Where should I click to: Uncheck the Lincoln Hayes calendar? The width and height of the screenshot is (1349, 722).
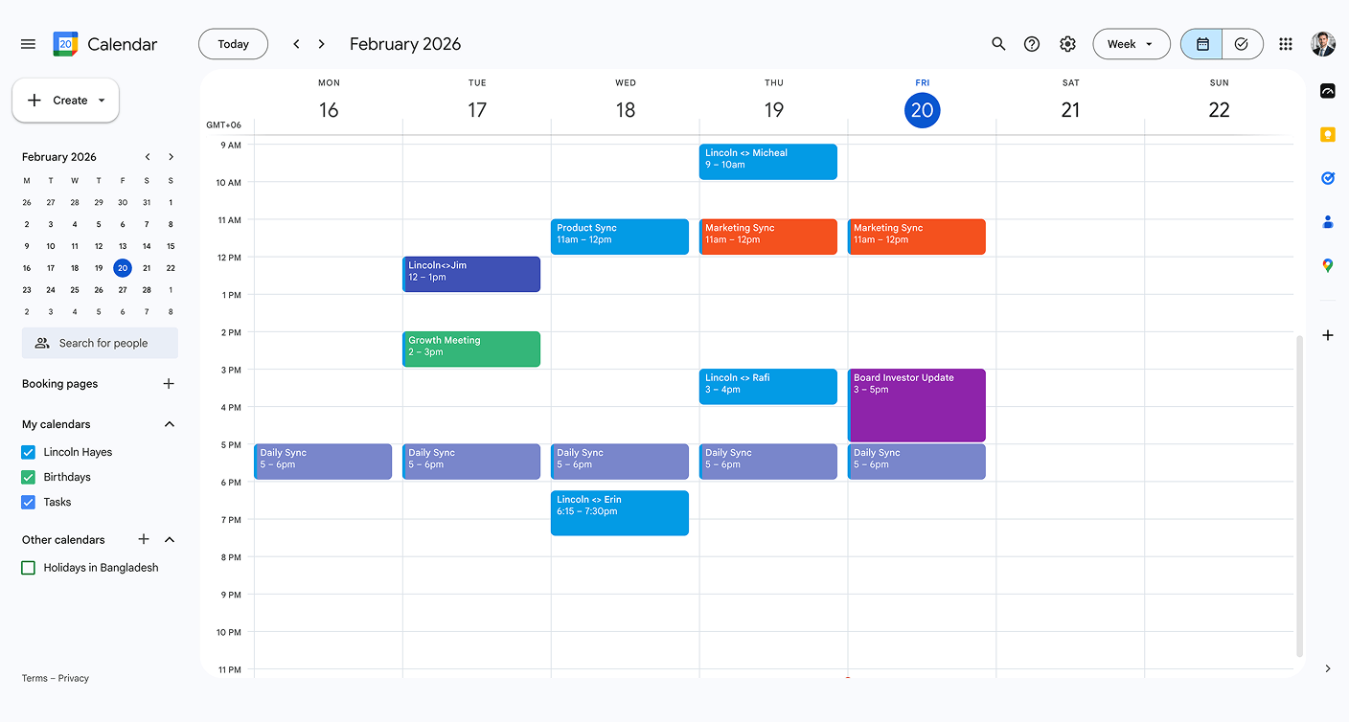tap(28, 451)
